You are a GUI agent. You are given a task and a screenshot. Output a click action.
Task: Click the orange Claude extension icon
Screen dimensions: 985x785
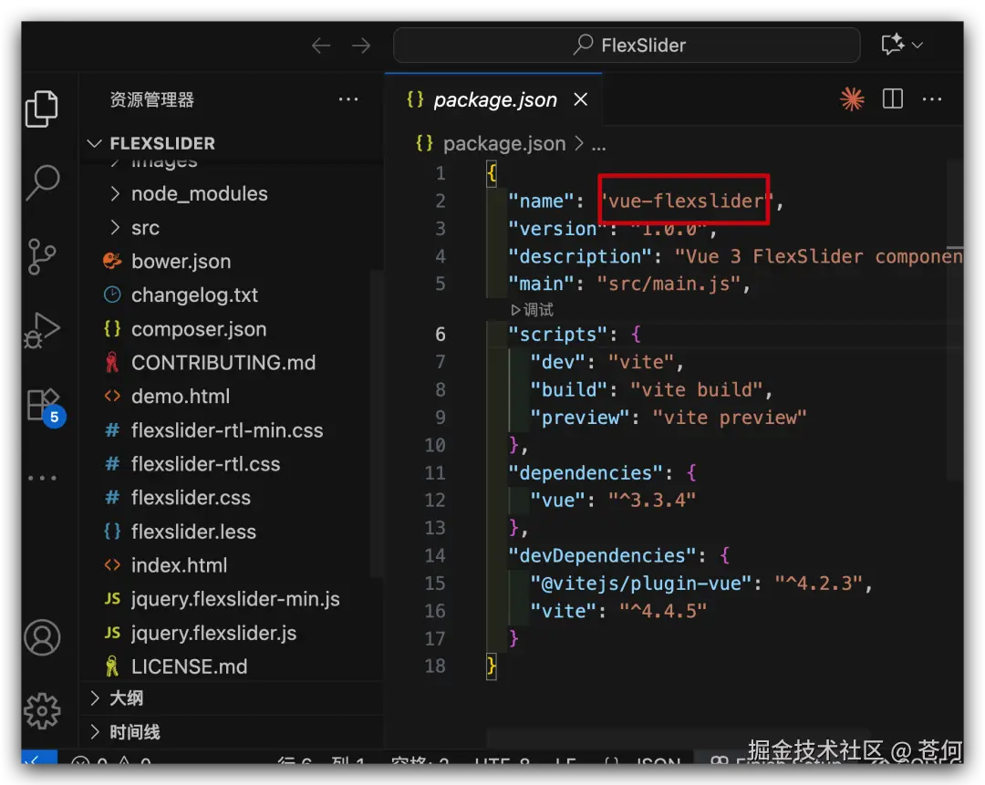[x=851, y=98]
